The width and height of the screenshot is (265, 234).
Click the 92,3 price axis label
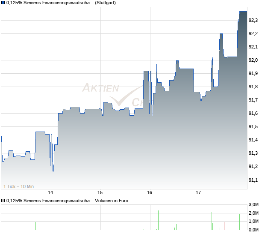[x=253, y=20]
